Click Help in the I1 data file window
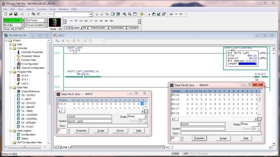This screenshot has height=157, width=280. pyautogui.click(x=139, y=131)
